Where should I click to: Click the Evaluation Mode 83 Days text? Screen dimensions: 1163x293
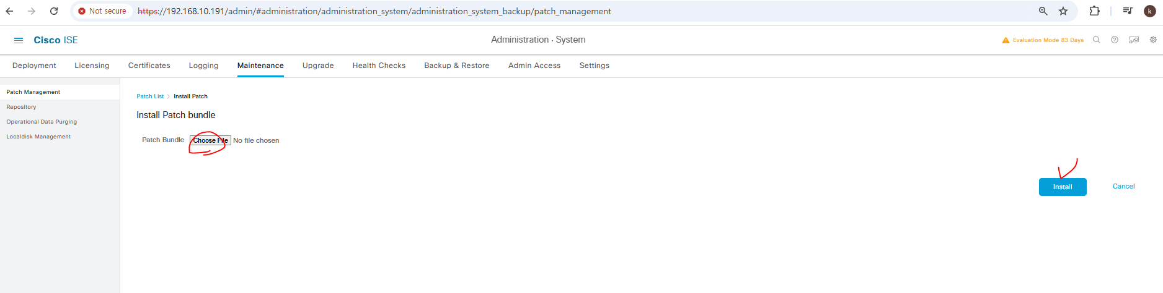[x=1048, y=40]
